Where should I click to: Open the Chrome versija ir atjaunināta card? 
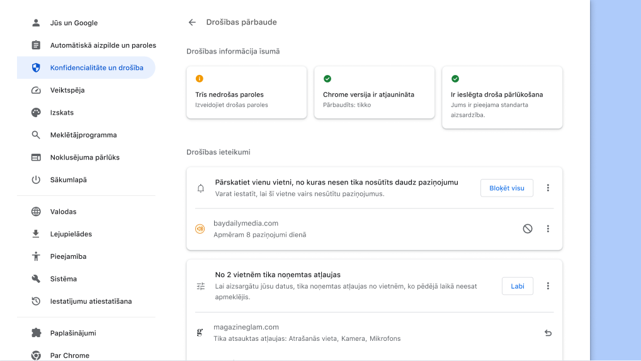pos(374,93)
